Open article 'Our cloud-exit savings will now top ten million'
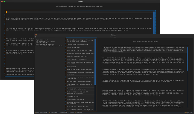Viewport: 194px width, 114px height. click(x=80, y=41)
